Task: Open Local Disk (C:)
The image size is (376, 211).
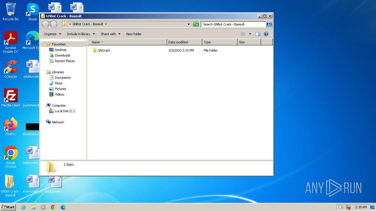Action: click(65, 111)
